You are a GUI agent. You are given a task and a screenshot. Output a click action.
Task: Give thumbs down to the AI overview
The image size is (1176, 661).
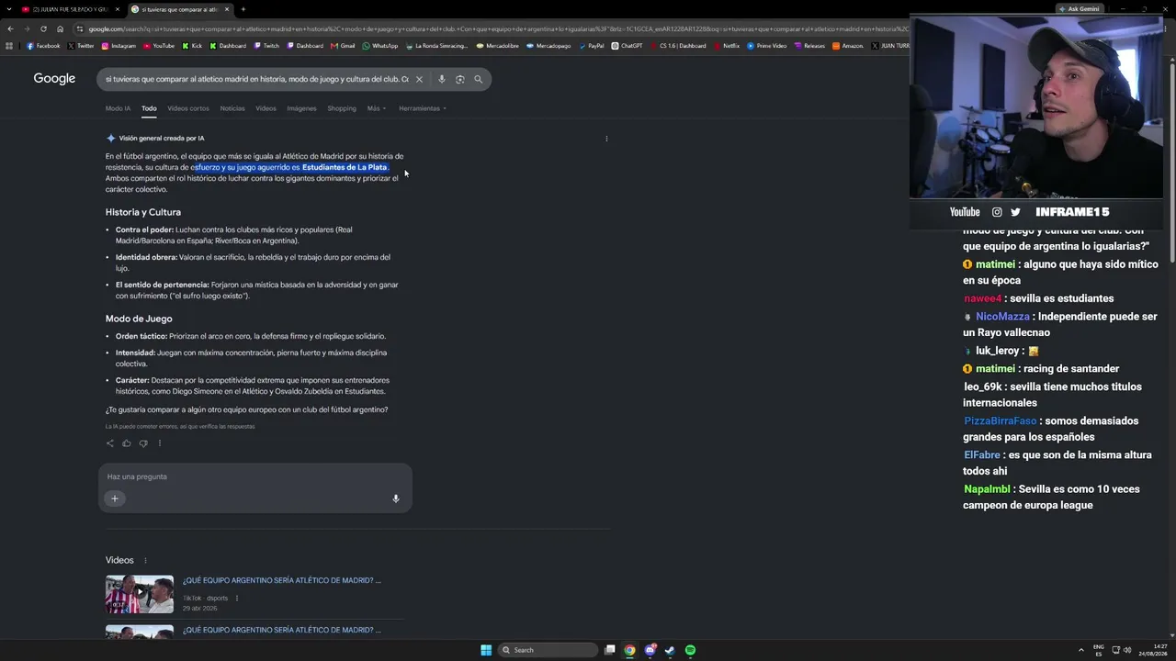[143, 443]
